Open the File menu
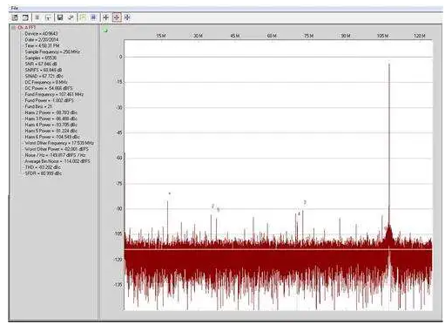The image size is (445, 325). (x=15, y=8)
